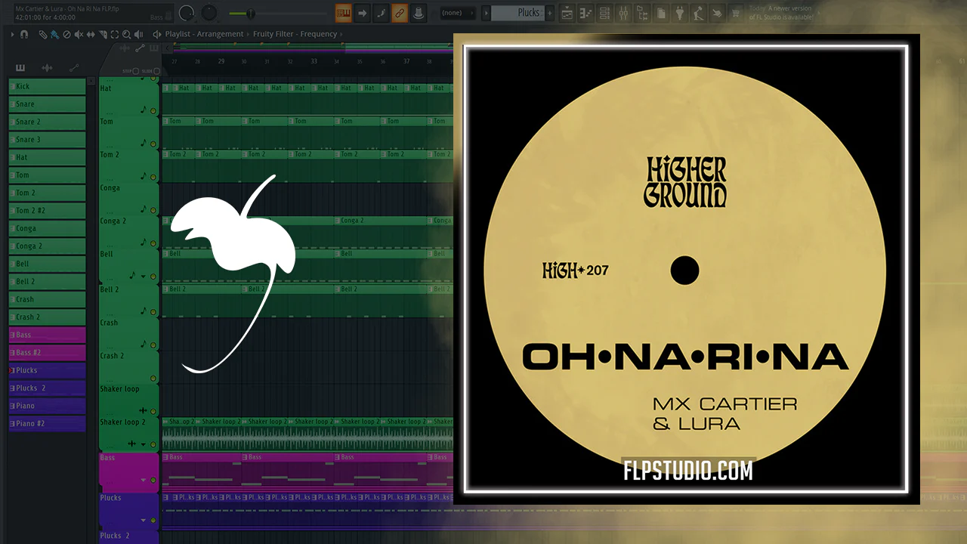This screenshot has height=544, width=967.
Task: Select the playlist Slice tool
Action: 103,34
